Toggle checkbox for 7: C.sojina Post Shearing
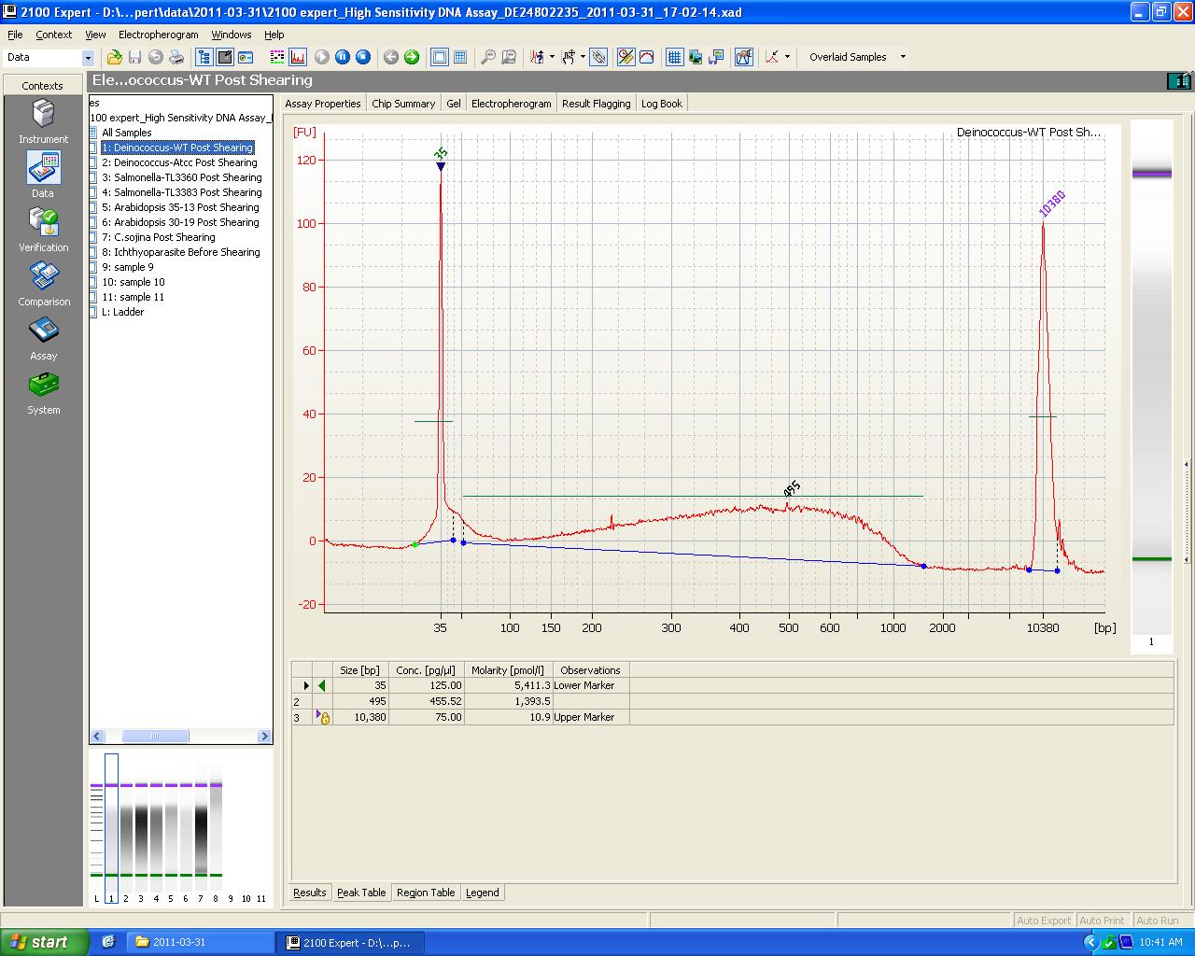Screen dimensions: 1195x956 [93, 237]
